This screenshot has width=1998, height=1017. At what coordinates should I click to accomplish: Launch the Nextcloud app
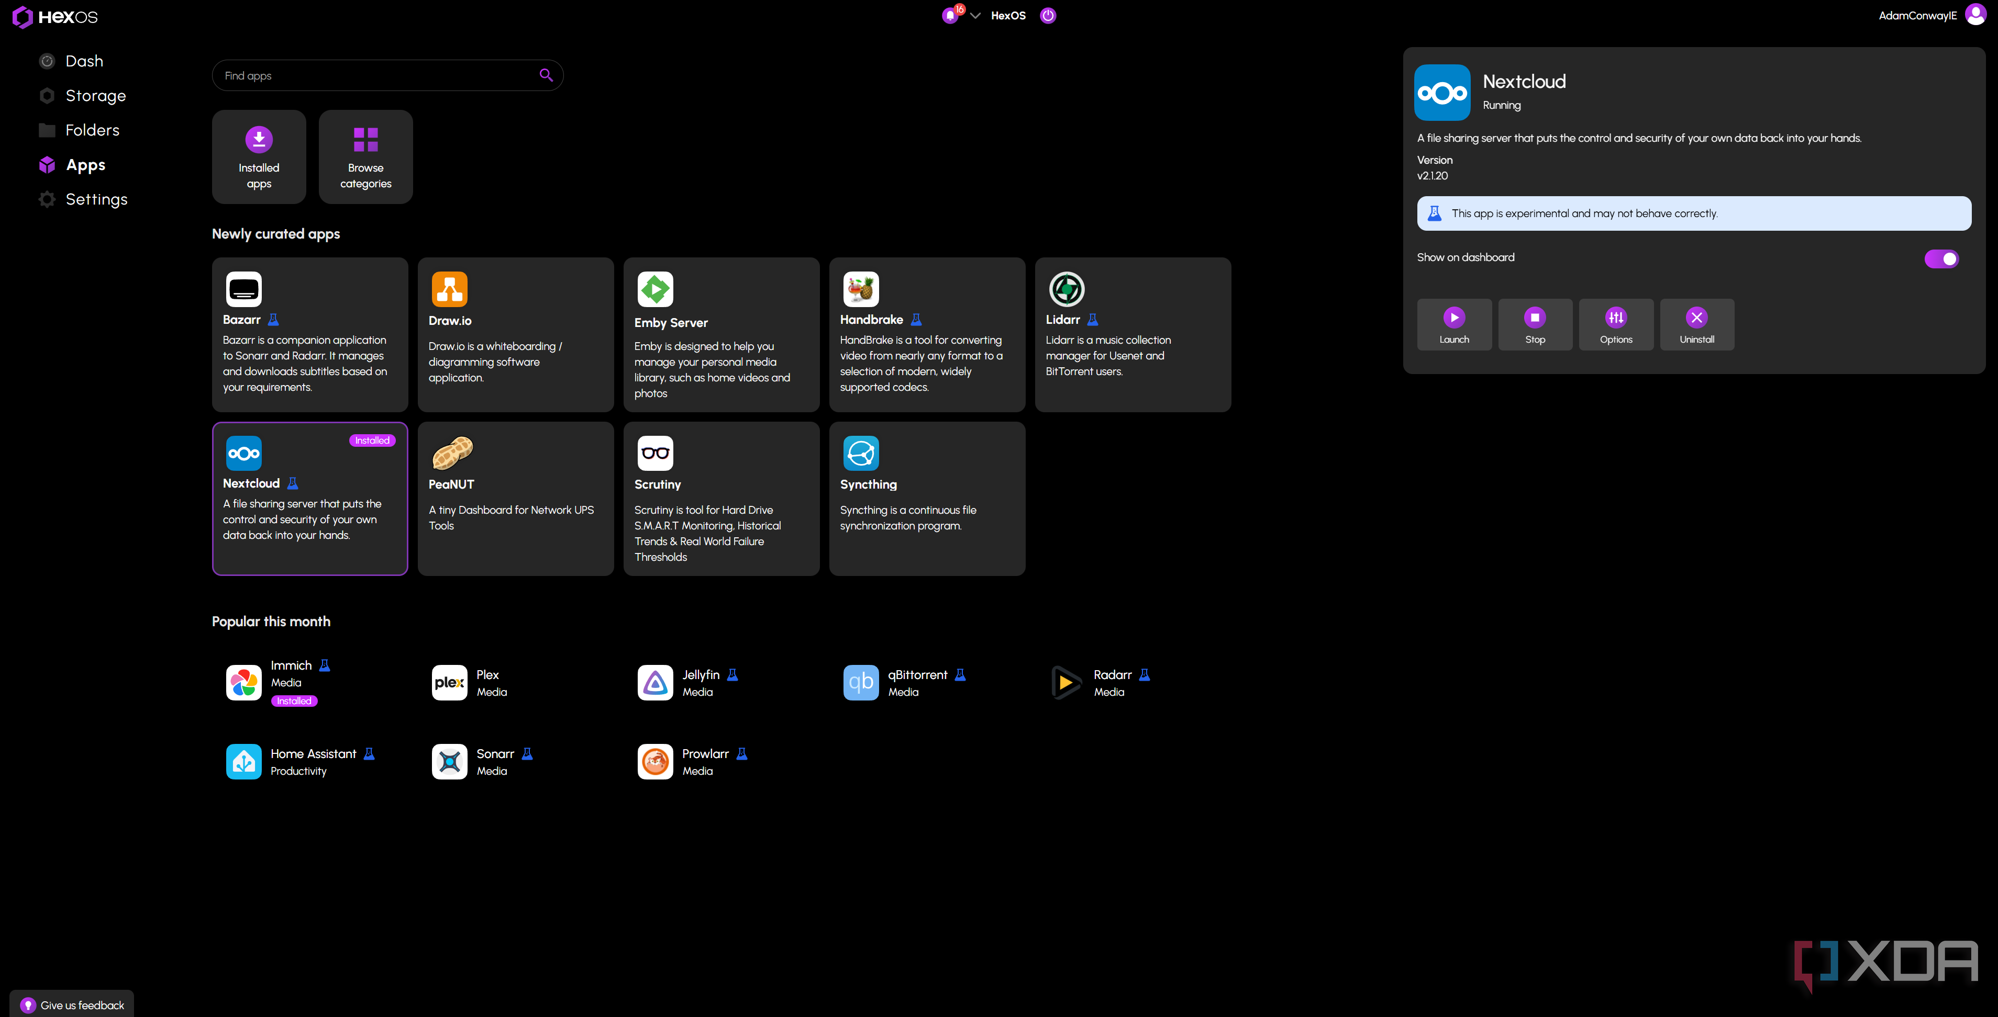click(1453, 325)
